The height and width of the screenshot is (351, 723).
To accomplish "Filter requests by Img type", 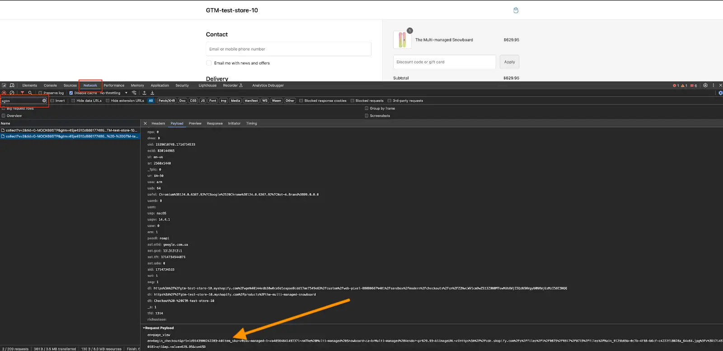I will (223, 101).
